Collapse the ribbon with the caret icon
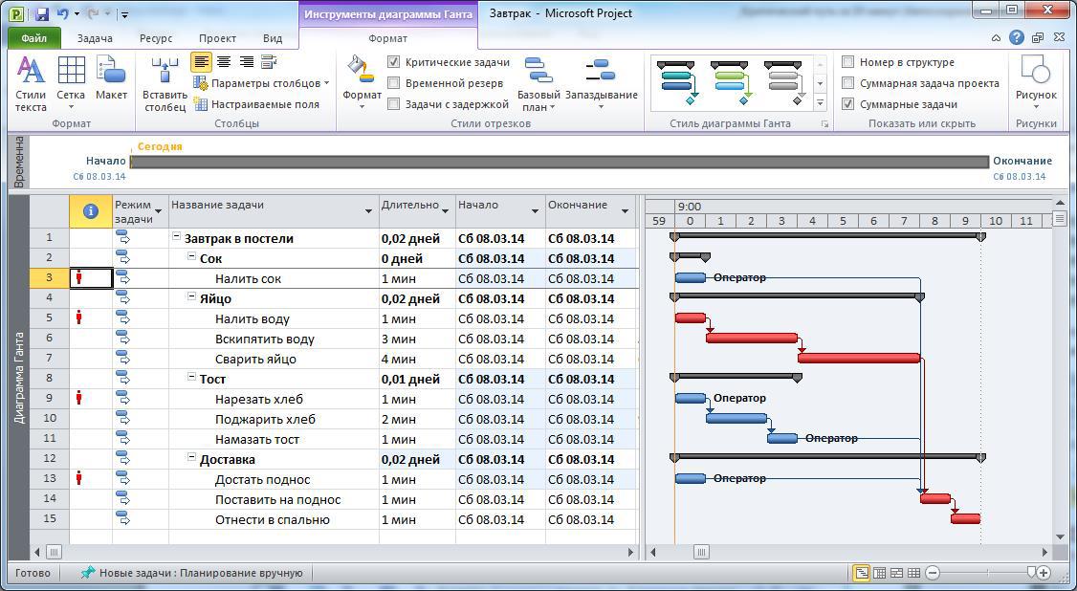The image size is (1077, 591). click(996, 39)
